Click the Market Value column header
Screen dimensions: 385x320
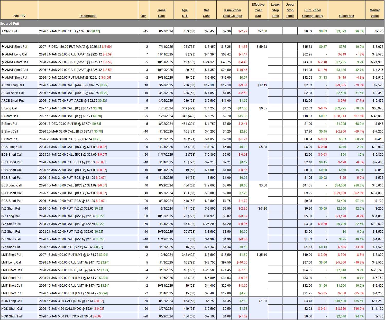[x=374, y=13]
